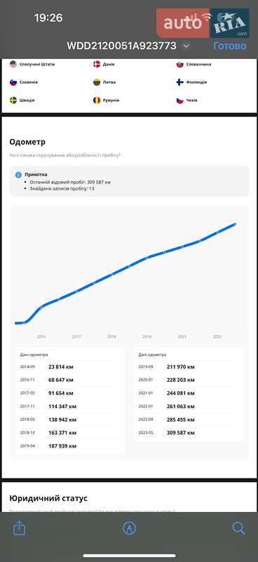Viewport: 258px width, 562px height.
Task: Expand the chevron next to WDD2120051A923773
Action: (x=186, y=46)
